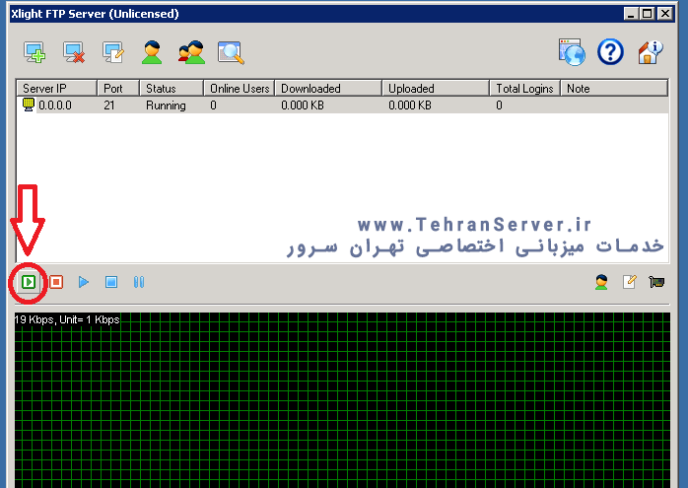Click the online user icon beside notepad icon
Screen dimensions: 688x488
tap(601, 282)
